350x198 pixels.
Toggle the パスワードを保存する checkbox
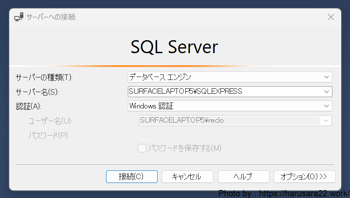[x=142, y=148]
